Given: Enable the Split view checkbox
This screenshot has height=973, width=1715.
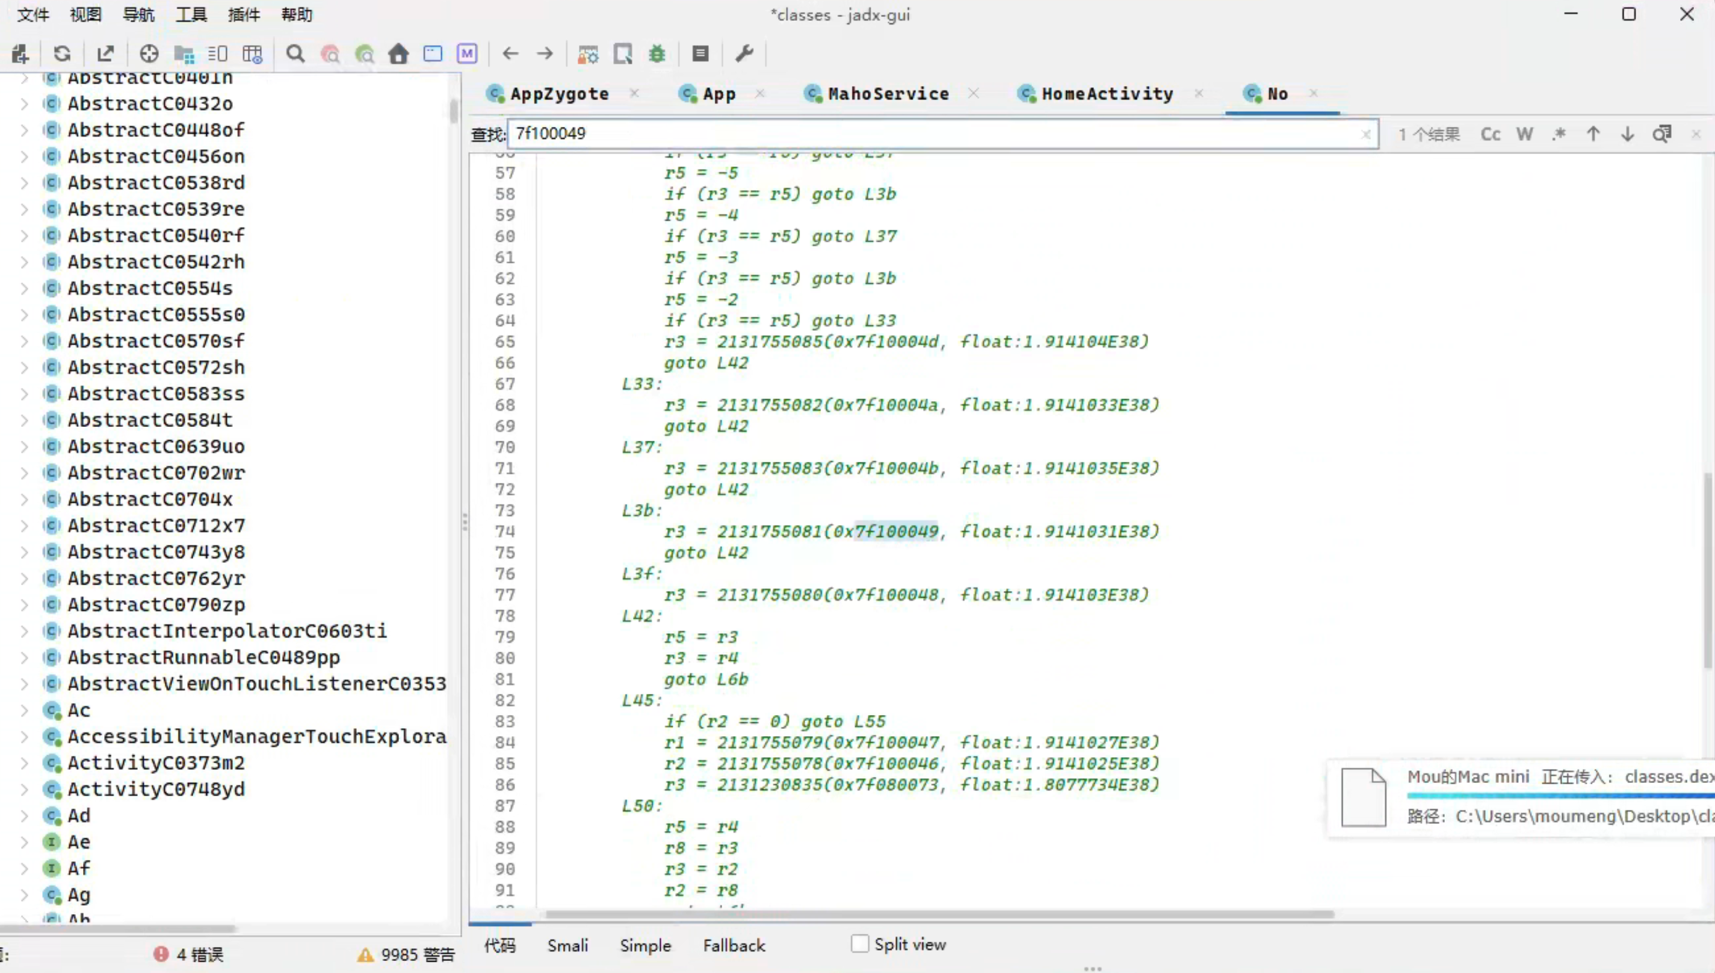Looking at the screenshot, I should click(860, 944).
